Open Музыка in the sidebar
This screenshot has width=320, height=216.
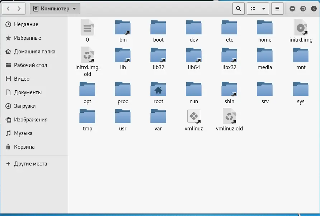[34, 133]
